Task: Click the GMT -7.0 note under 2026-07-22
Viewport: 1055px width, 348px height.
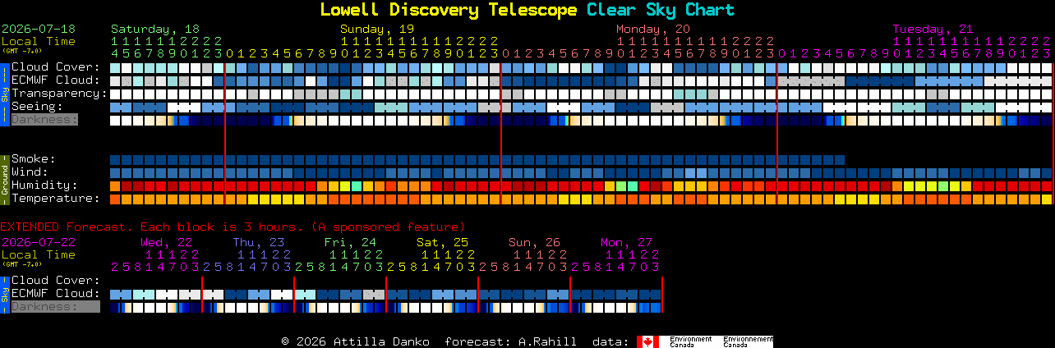Action: (21, 264)
